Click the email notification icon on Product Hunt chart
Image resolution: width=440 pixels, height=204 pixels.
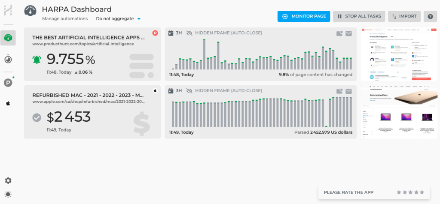(348, 33)
